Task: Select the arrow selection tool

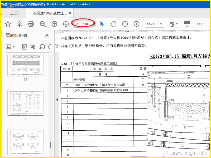Action: click(102, 24)
